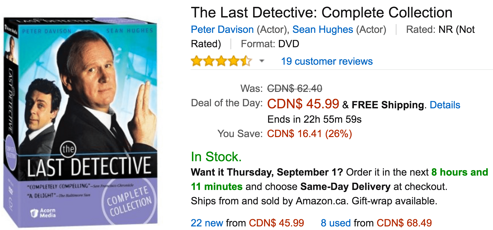This screenshot has width=493, height=230.
Task: Click the deal countdown timer text
Action: (314, 119)
